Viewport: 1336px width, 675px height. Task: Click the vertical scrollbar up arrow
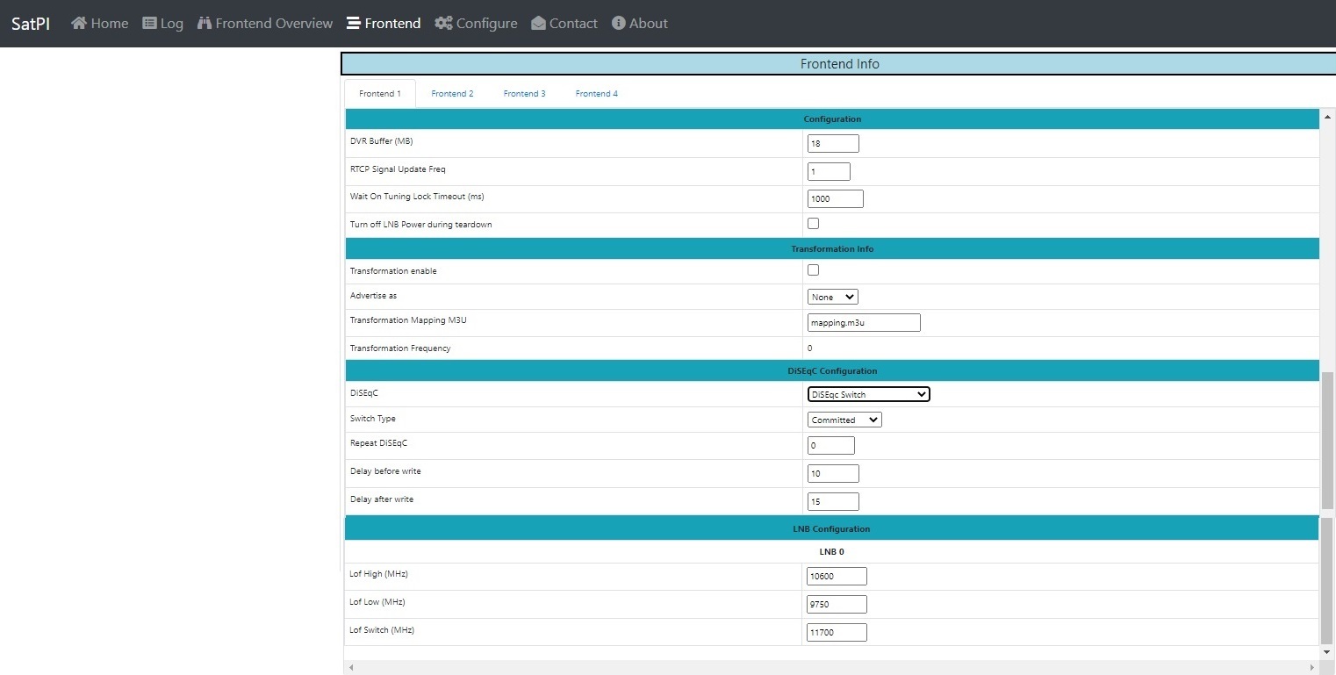point(1327,115)
